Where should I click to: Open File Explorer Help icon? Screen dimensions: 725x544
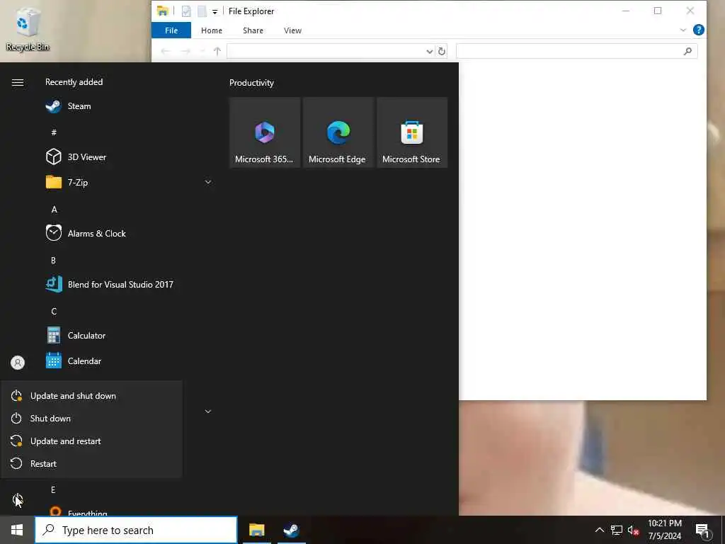click(x=699, y=30)
